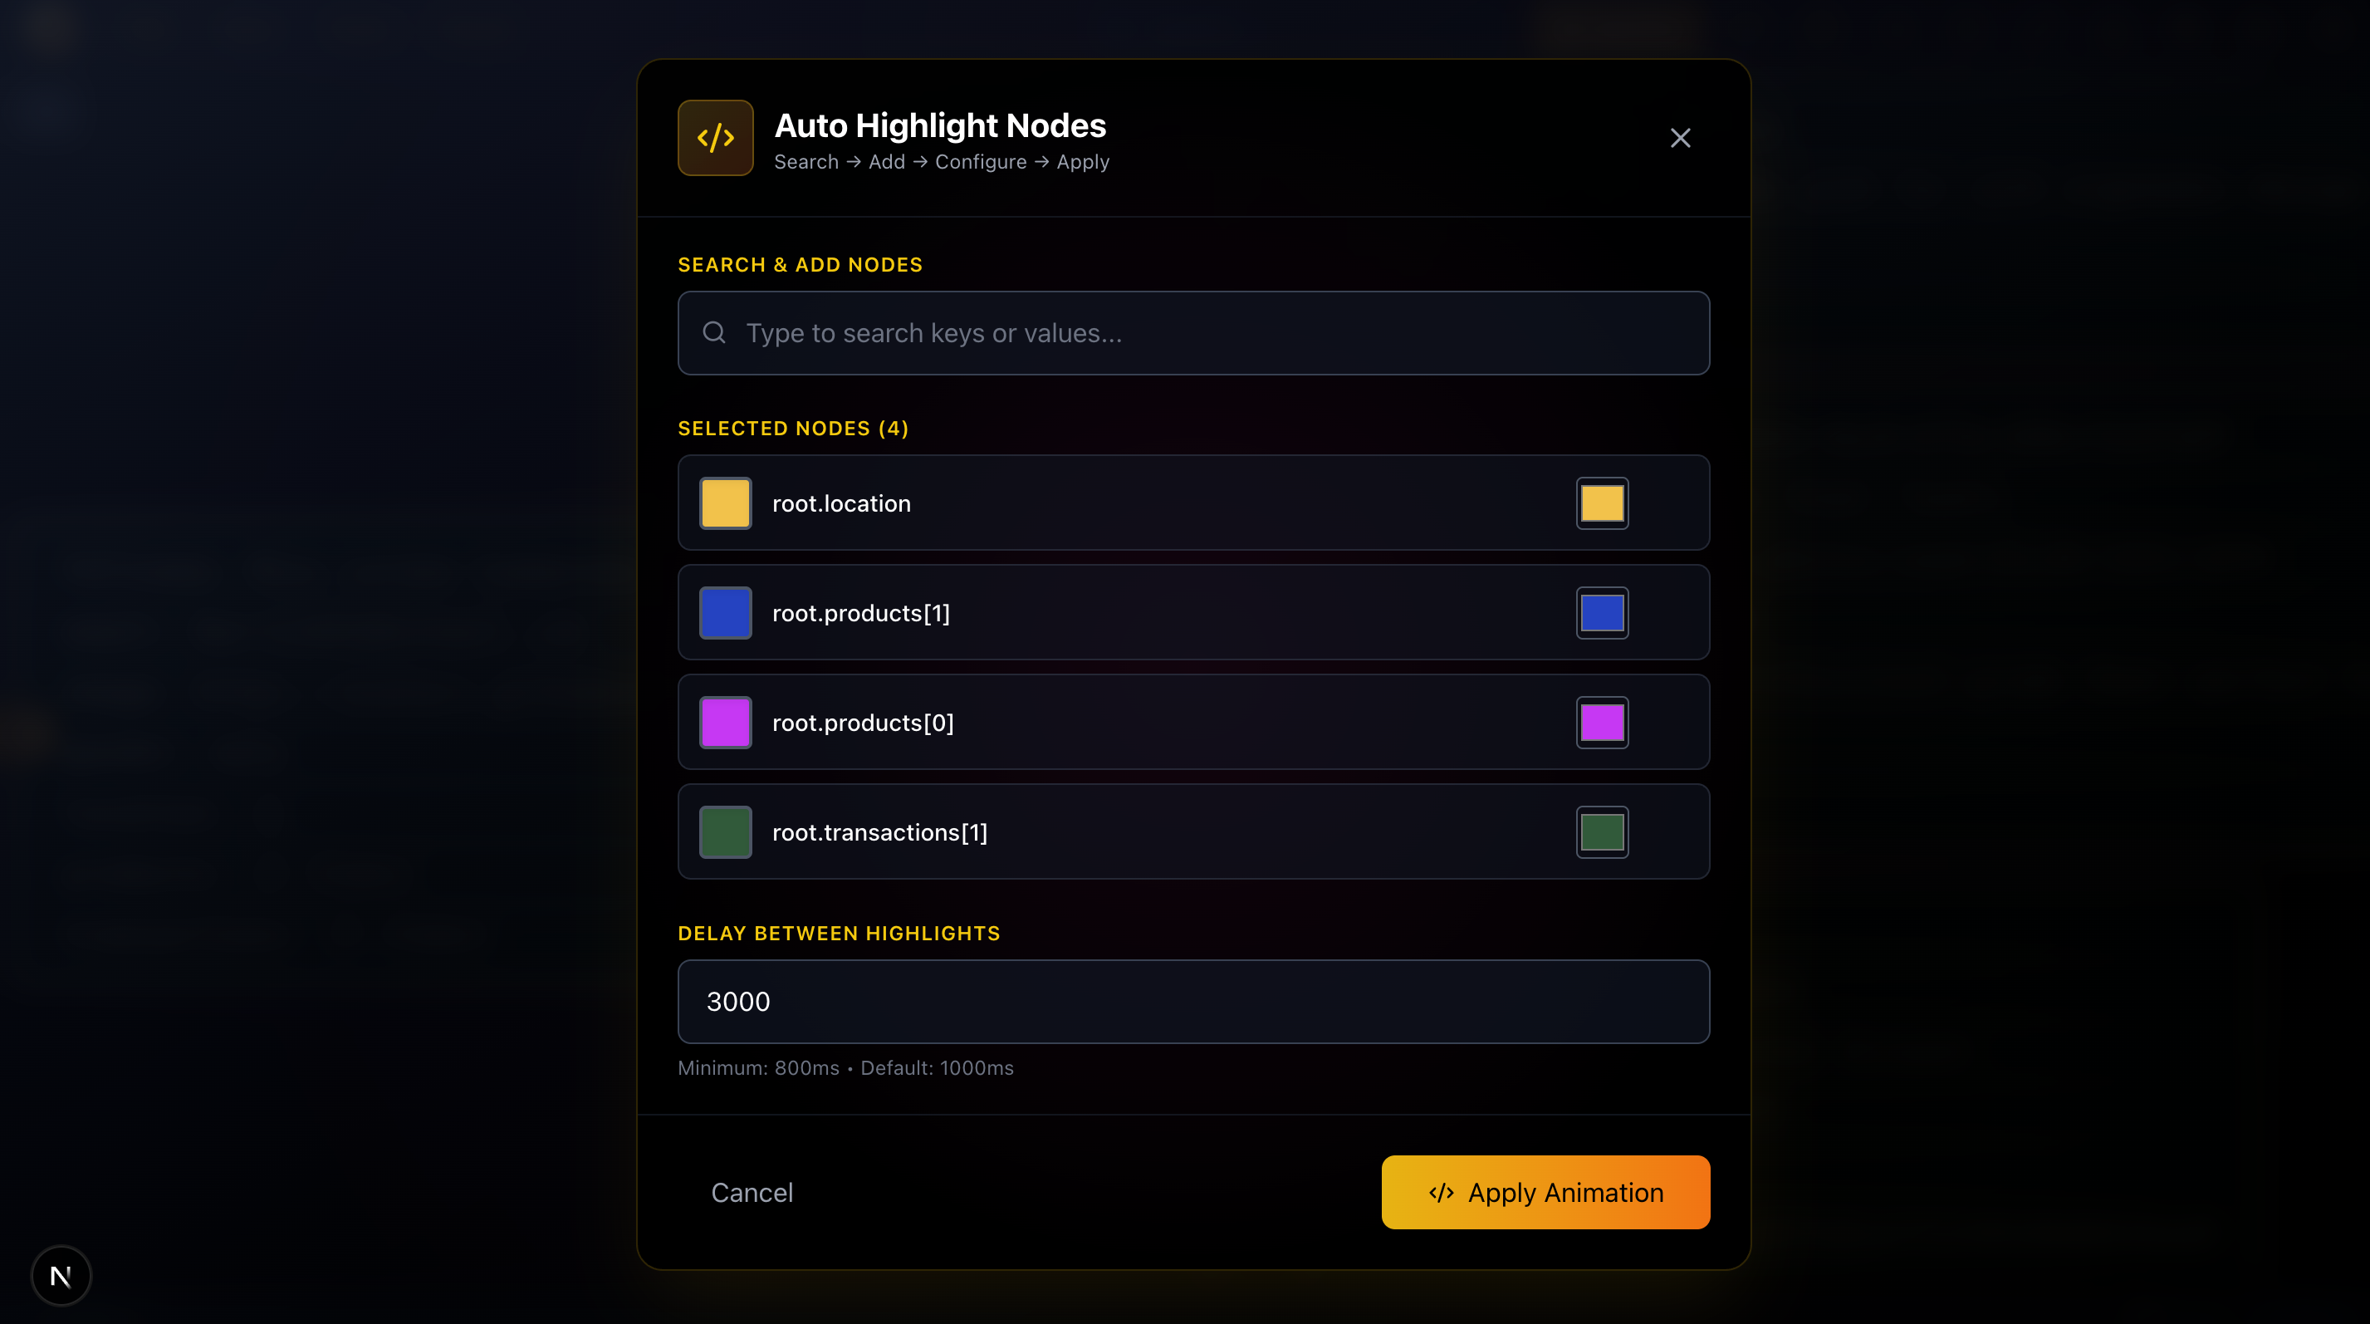Click the magnifier icon in search box
The width and height of the screenshot is (2370, 1324).
coord(714,333)
